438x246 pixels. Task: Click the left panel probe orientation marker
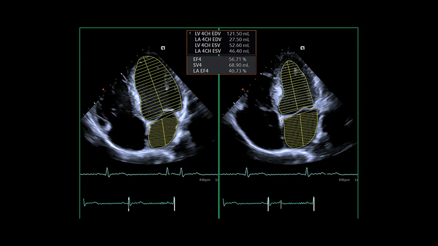163,48
